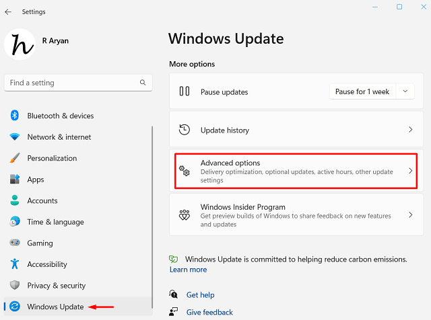Open the Learn more link

point(188,270)
